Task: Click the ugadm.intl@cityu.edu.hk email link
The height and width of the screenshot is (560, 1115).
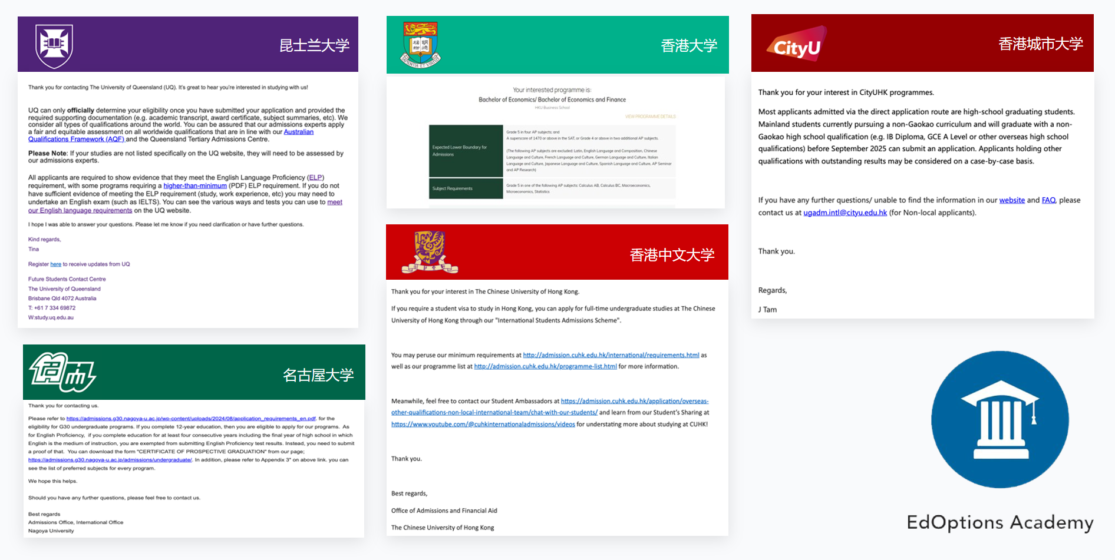Action: pyautogui.click(x=845, y=213)
